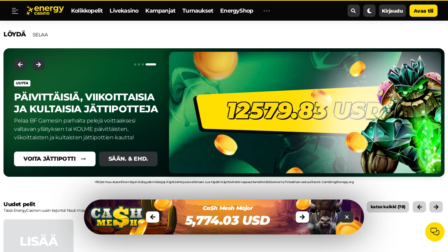This screenshot has width=448, height=252.
Task: Open the search magnifier icon
Action: tap(353, 11)
